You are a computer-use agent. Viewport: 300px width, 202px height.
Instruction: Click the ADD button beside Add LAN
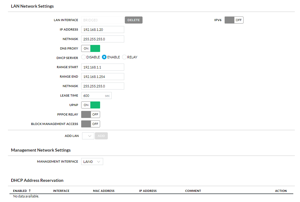click(101, 136)
